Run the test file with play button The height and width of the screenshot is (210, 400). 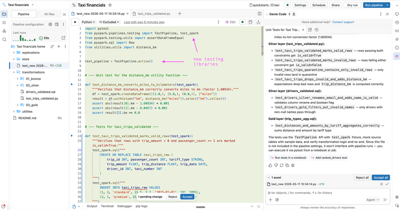click(x=75, y=22)
